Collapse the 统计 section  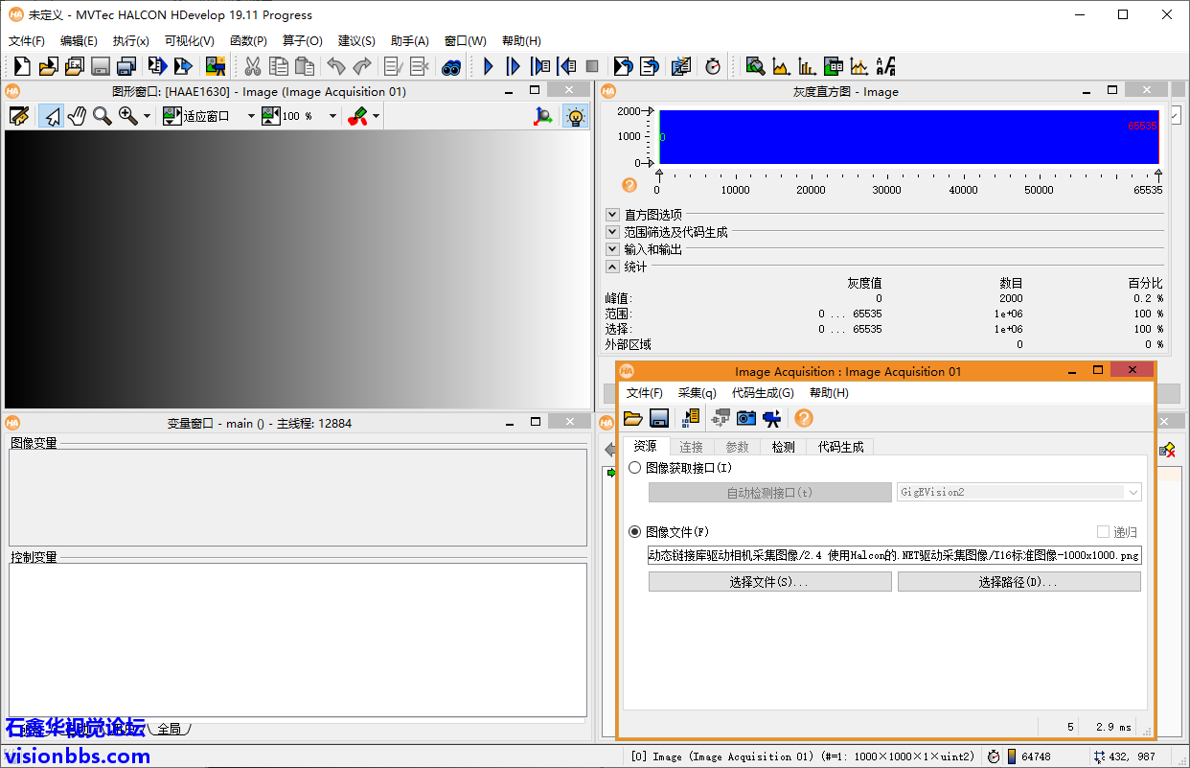pos(613,267)
